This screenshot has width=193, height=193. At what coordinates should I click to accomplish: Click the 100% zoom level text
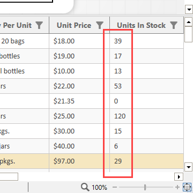99,188
